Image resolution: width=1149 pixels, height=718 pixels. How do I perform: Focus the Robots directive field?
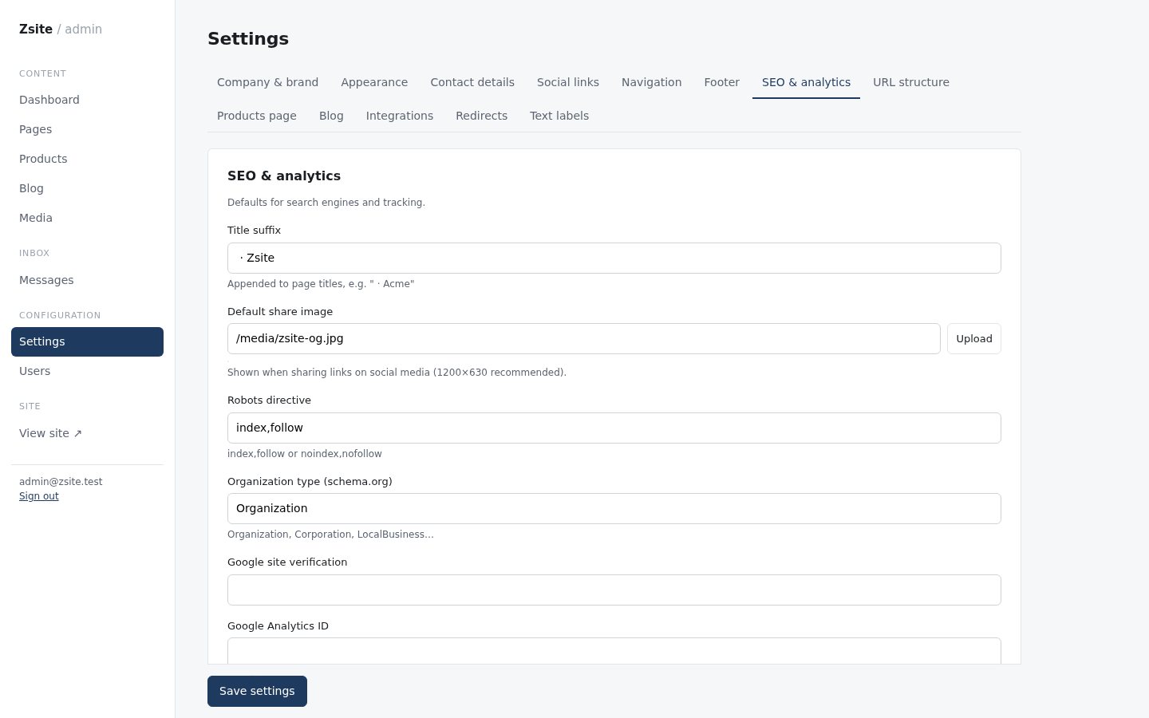click(614, 428)
